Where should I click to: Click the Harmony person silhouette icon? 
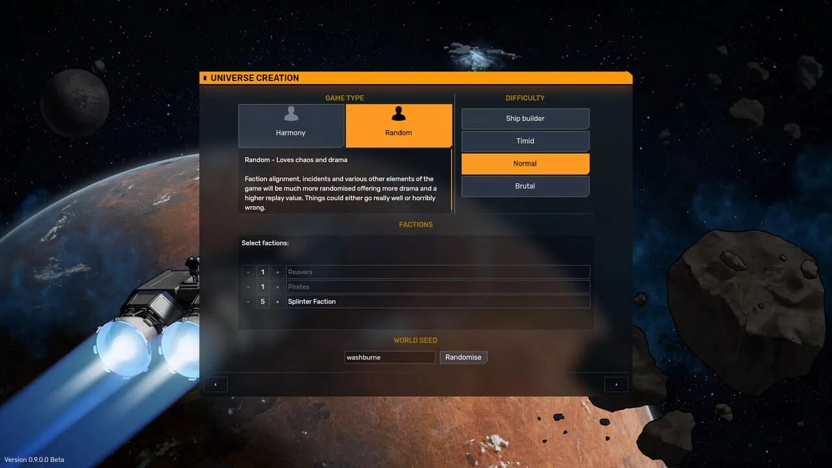click(291, 114)
